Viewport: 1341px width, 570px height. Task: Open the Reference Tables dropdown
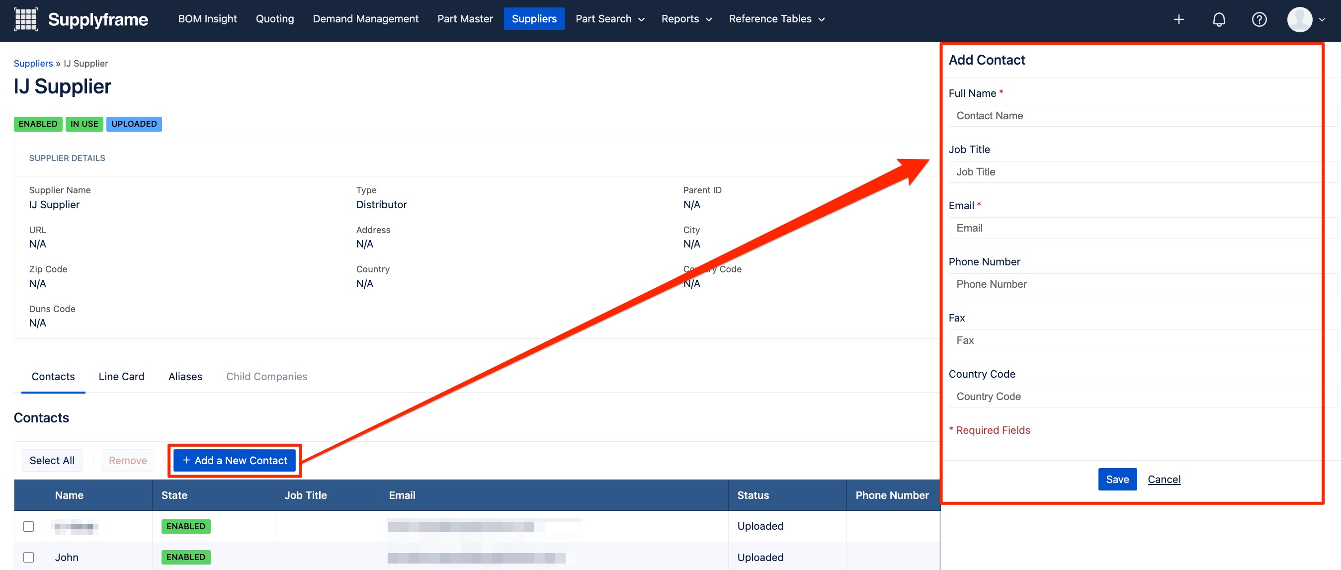coord(776,19)
